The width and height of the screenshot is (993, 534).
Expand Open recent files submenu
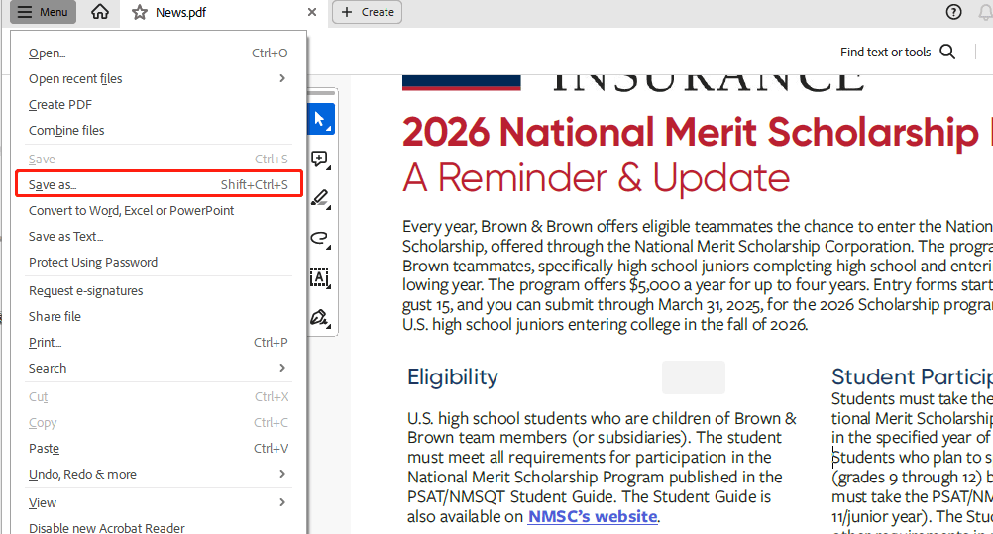(158, 78)
